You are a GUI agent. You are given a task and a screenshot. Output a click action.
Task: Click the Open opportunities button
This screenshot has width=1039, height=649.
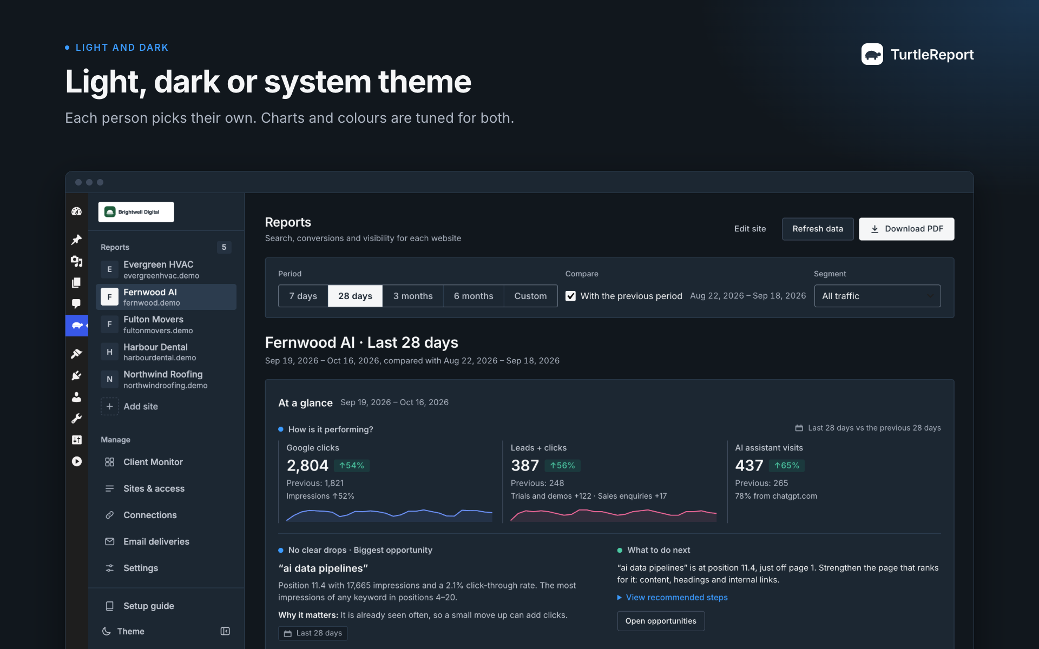click(661, 621)
